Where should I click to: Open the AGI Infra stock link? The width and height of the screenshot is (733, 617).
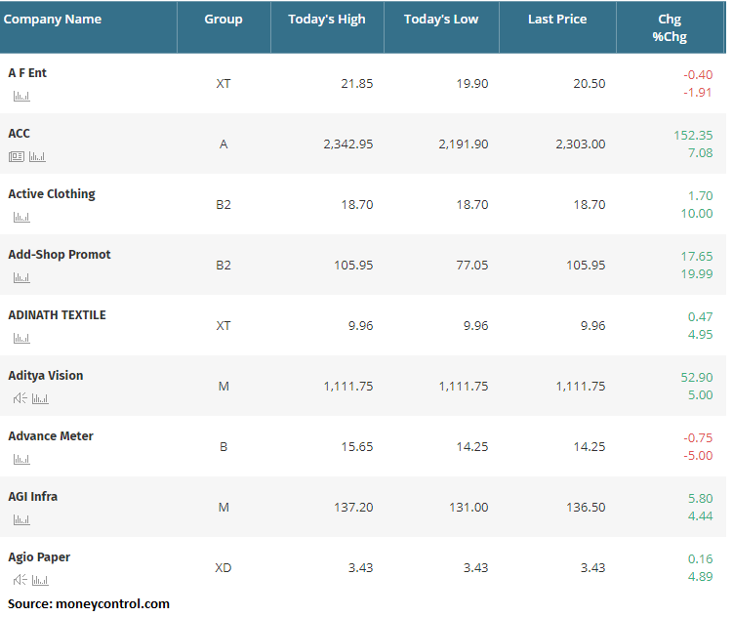(x=33, y=497)
